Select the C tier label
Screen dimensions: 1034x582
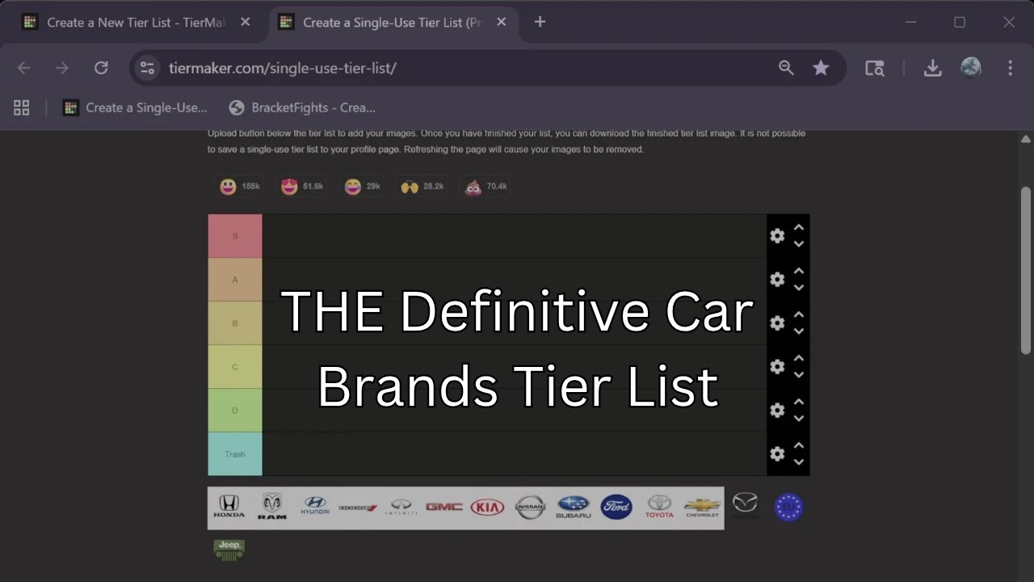235,367
